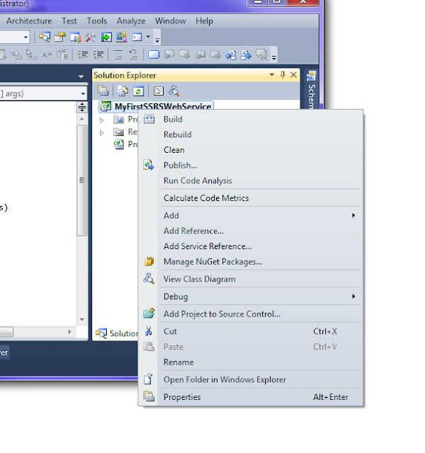Open the Test menu
This screenshot has height=453, width=425.
(69, 21)
